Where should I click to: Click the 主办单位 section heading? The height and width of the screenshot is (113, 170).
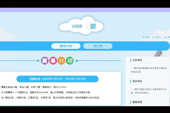pyautogui.click(x=137, y=60)
